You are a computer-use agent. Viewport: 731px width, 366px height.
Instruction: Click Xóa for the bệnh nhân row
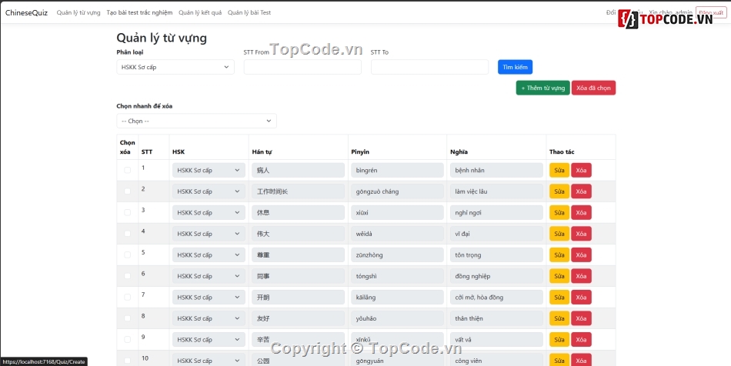click(582, 171)
